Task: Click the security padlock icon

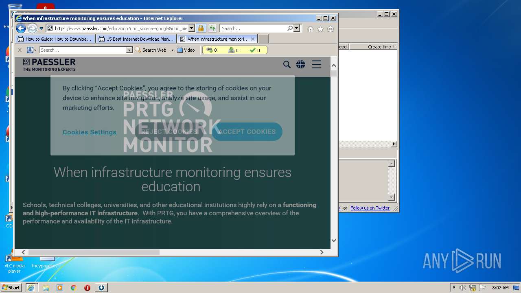Action: pyautogui.click(x=201, y=28)
